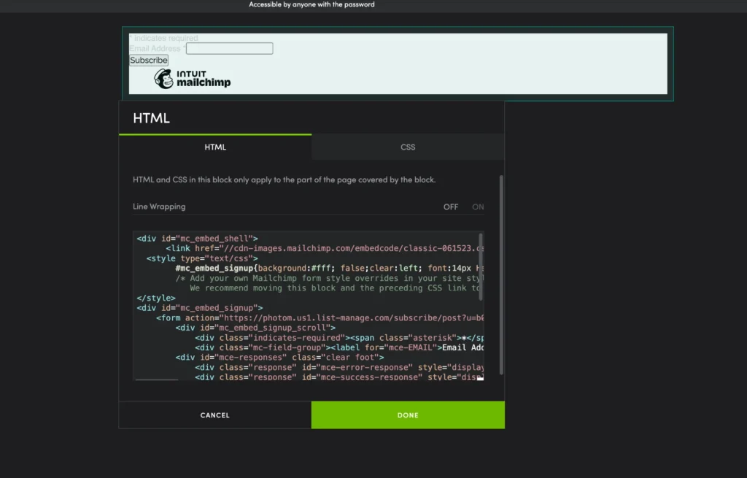Viewport: 747px width, 478px height.
Task: Click the password protection banner at top
Action: pyautogui.click(x=311, y=4)
